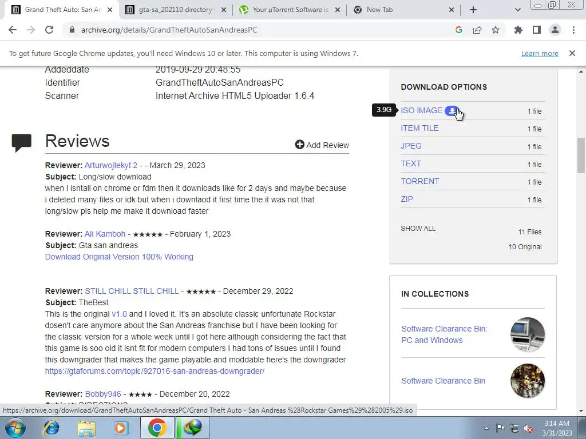Open the tab search dropdown arrow
The width and height of the screenshot is (586, 439).
517,10
